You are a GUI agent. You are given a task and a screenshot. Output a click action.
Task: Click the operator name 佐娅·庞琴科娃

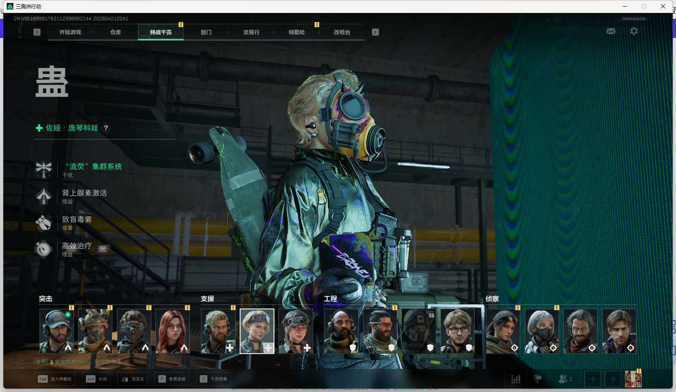coord(72,128)
